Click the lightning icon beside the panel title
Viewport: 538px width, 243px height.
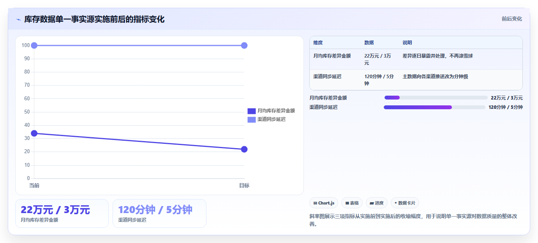(x=18, y=19)
